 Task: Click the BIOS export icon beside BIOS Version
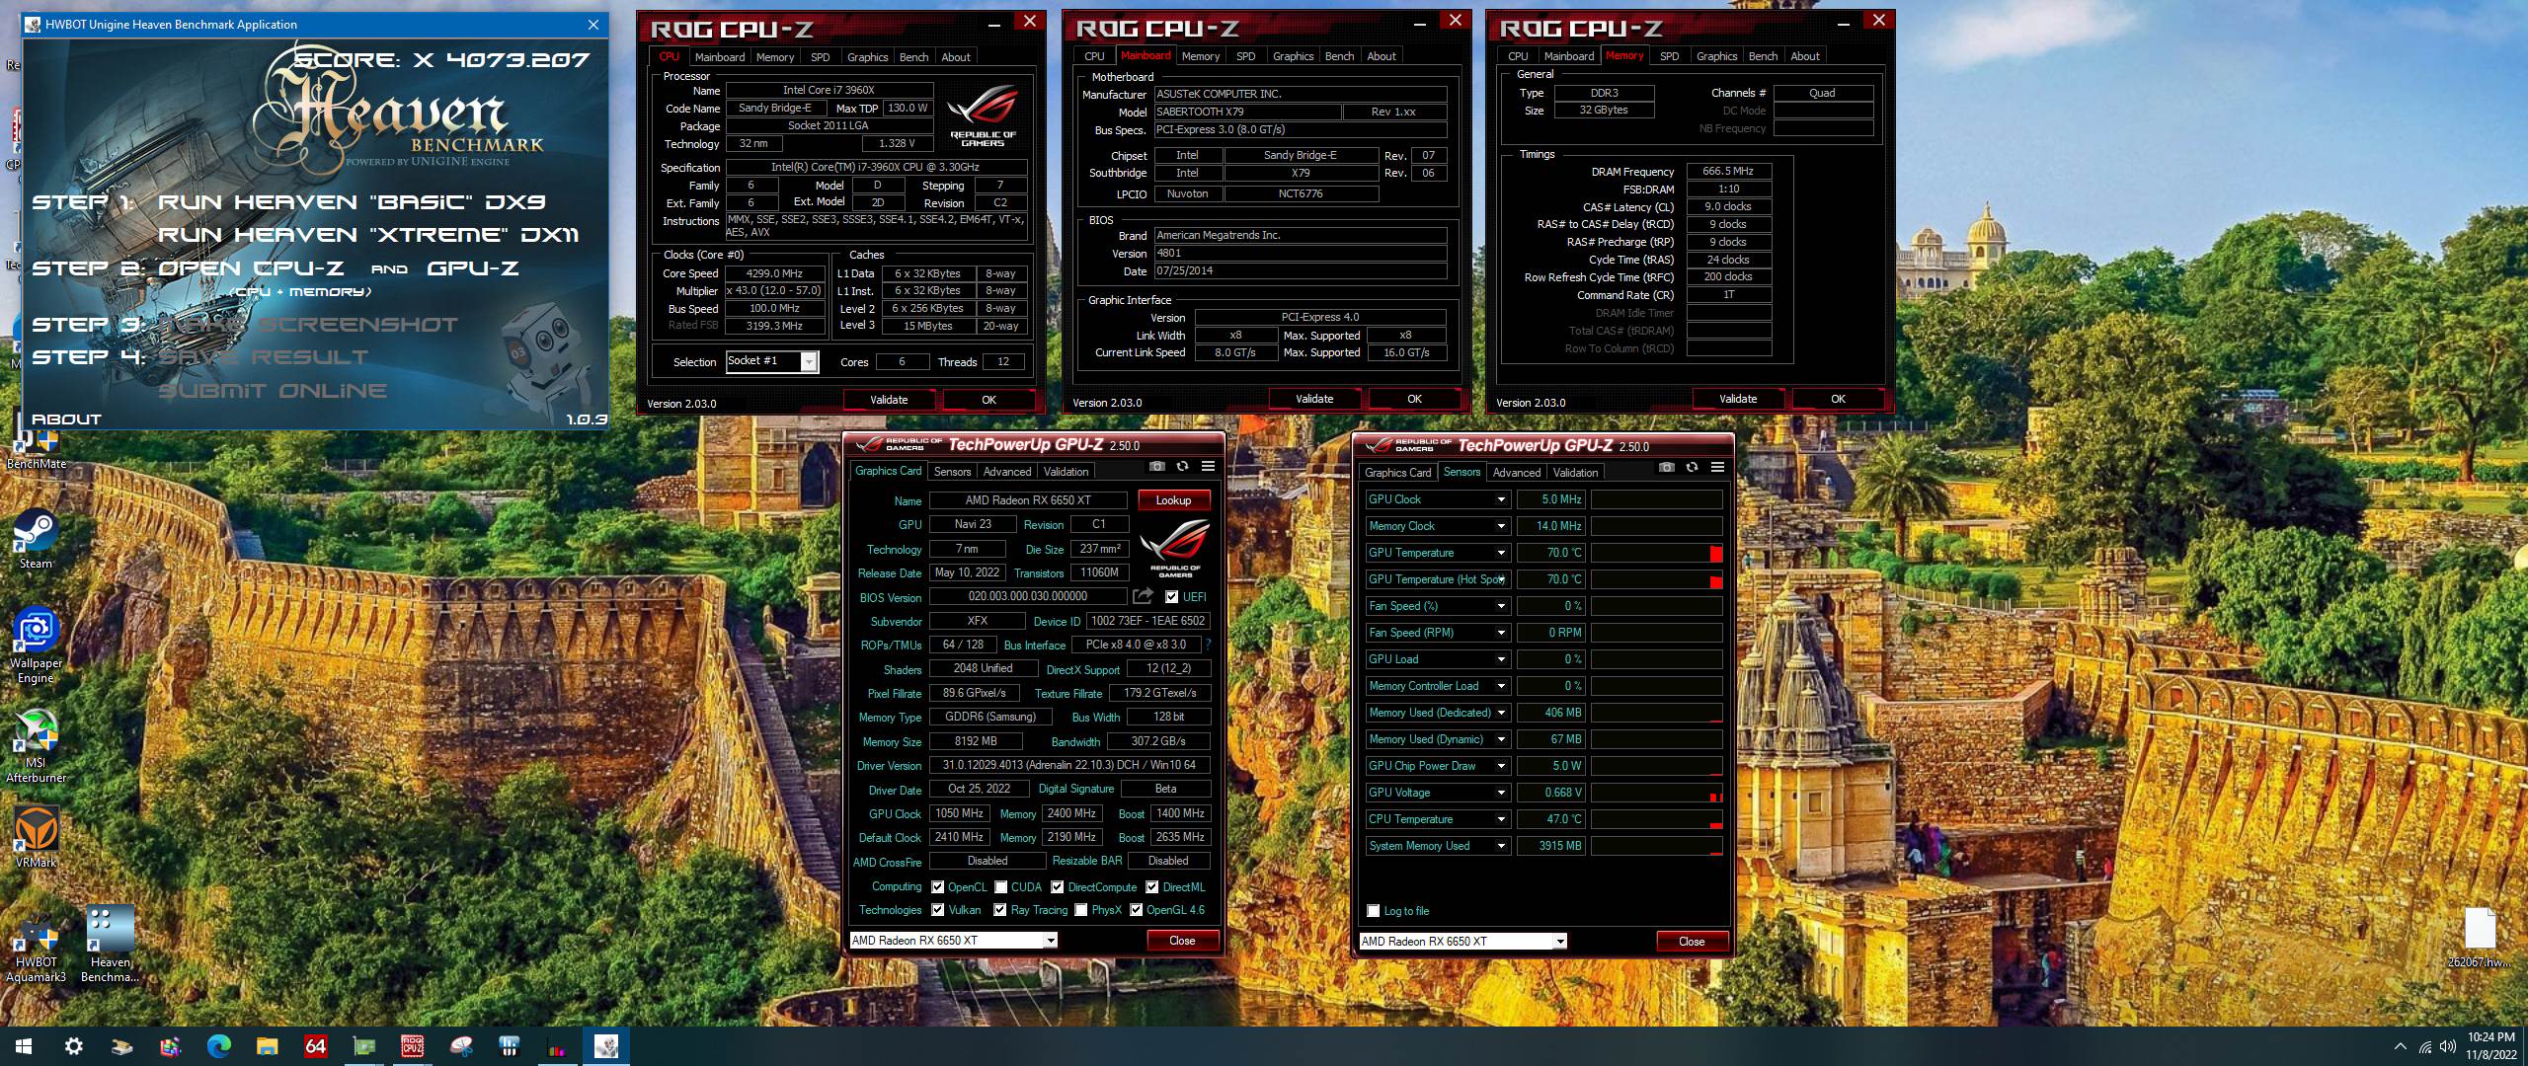1143,596
